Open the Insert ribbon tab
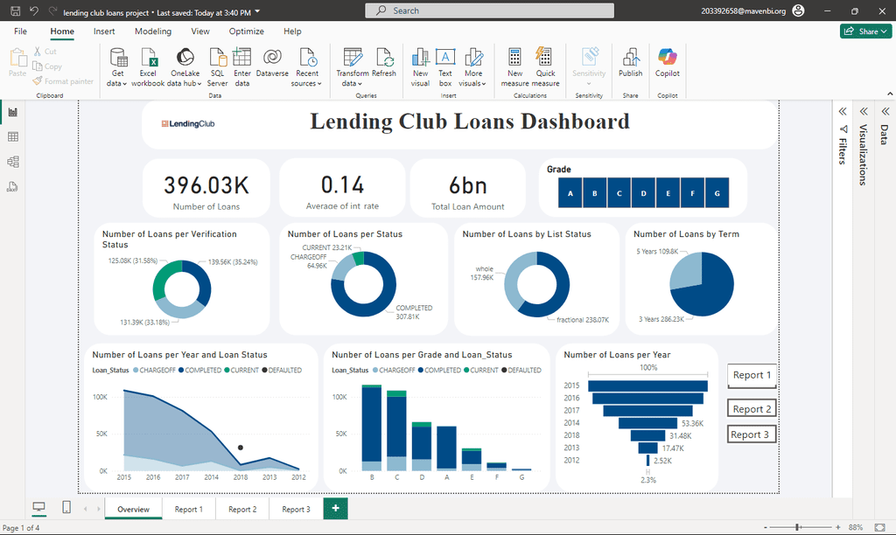The height and width of the screenshot is (535, 896). click(104, 31)
